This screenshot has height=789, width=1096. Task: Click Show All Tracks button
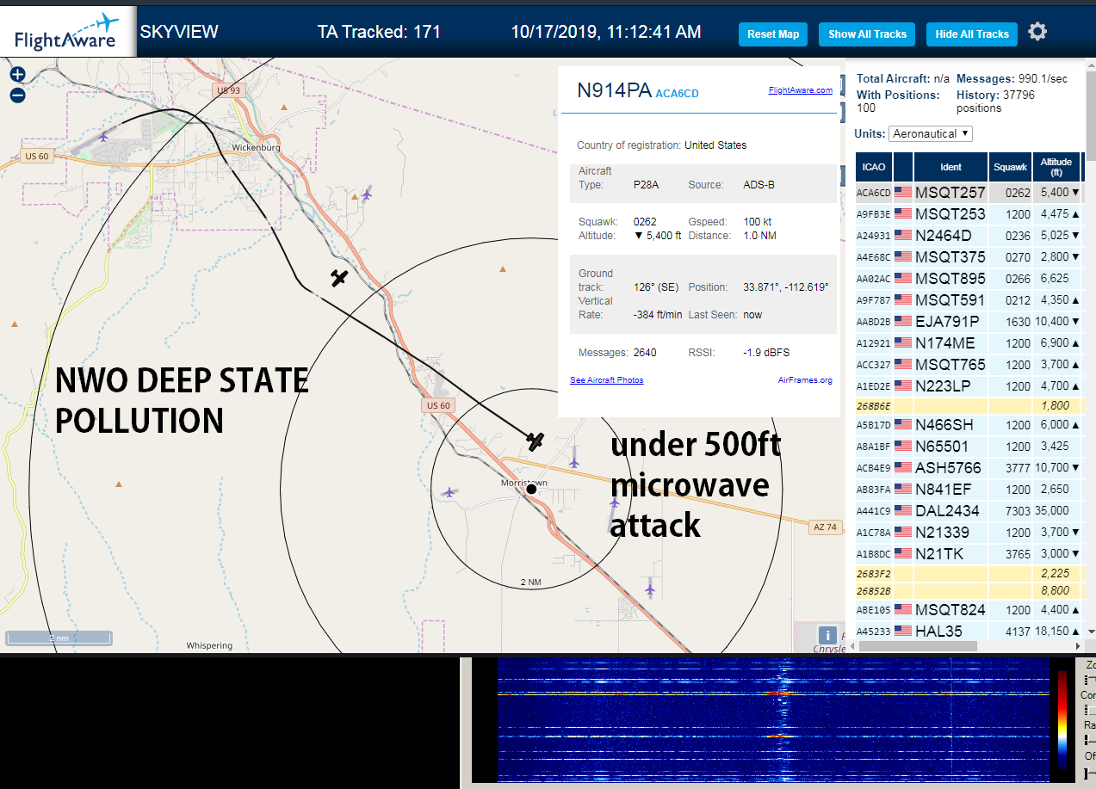867,34
